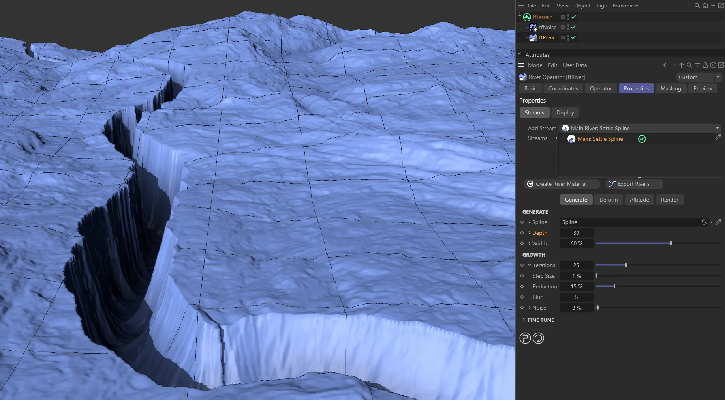This screenshot has height=400, width=725.
Task: Click the Export Rivers button
Action: click(633, 184)
